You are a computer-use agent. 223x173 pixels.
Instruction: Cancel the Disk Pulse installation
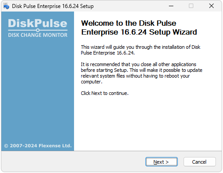coord(200,162)
